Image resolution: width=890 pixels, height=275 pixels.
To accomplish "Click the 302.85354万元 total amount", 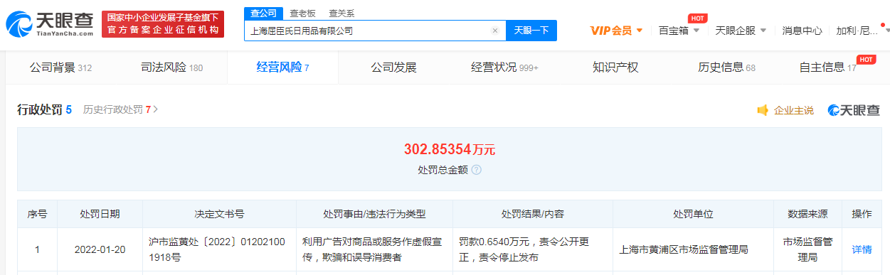I will point(449,149).
